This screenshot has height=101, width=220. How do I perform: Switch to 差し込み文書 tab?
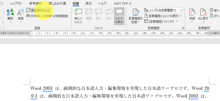pos(57,4)
